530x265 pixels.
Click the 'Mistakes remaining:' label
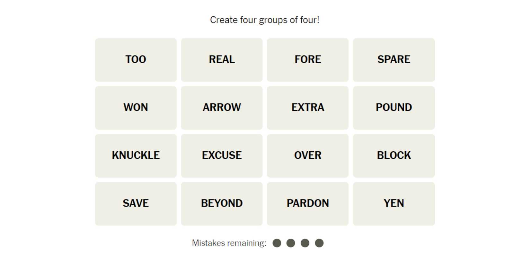coord(229,243)
